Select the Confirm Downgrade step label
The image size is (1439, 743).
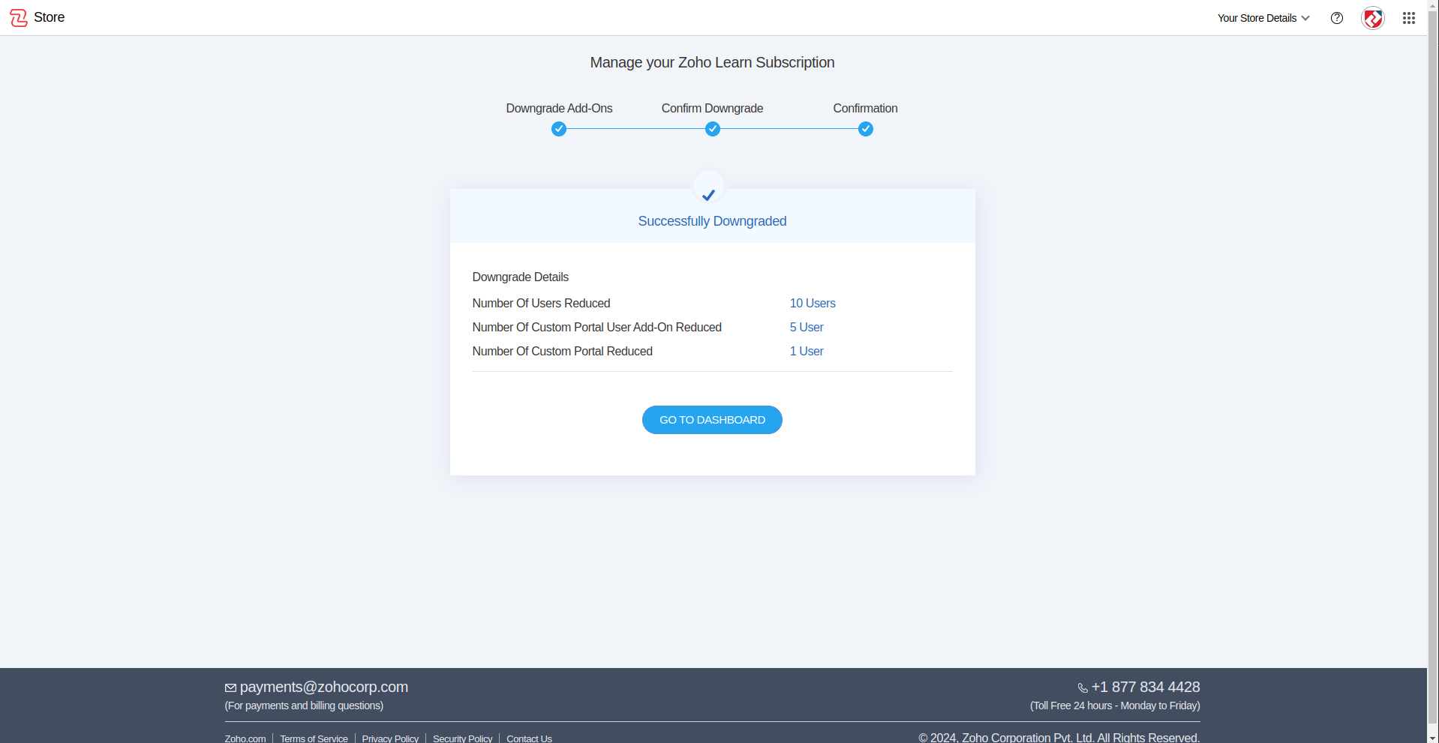(713, 108)
